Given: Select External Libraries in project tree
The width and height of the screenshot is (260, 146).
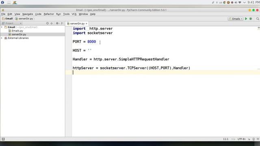Looking at the screenshot, I should click(x=18, y=38).
